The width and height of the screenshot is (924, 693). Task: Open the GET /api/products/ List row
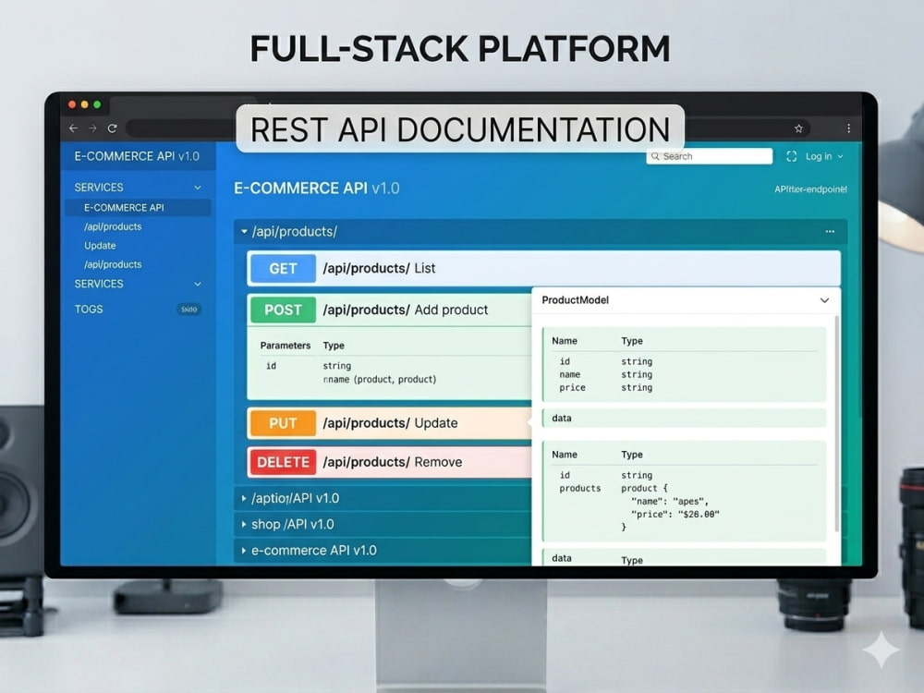(543, 268)
